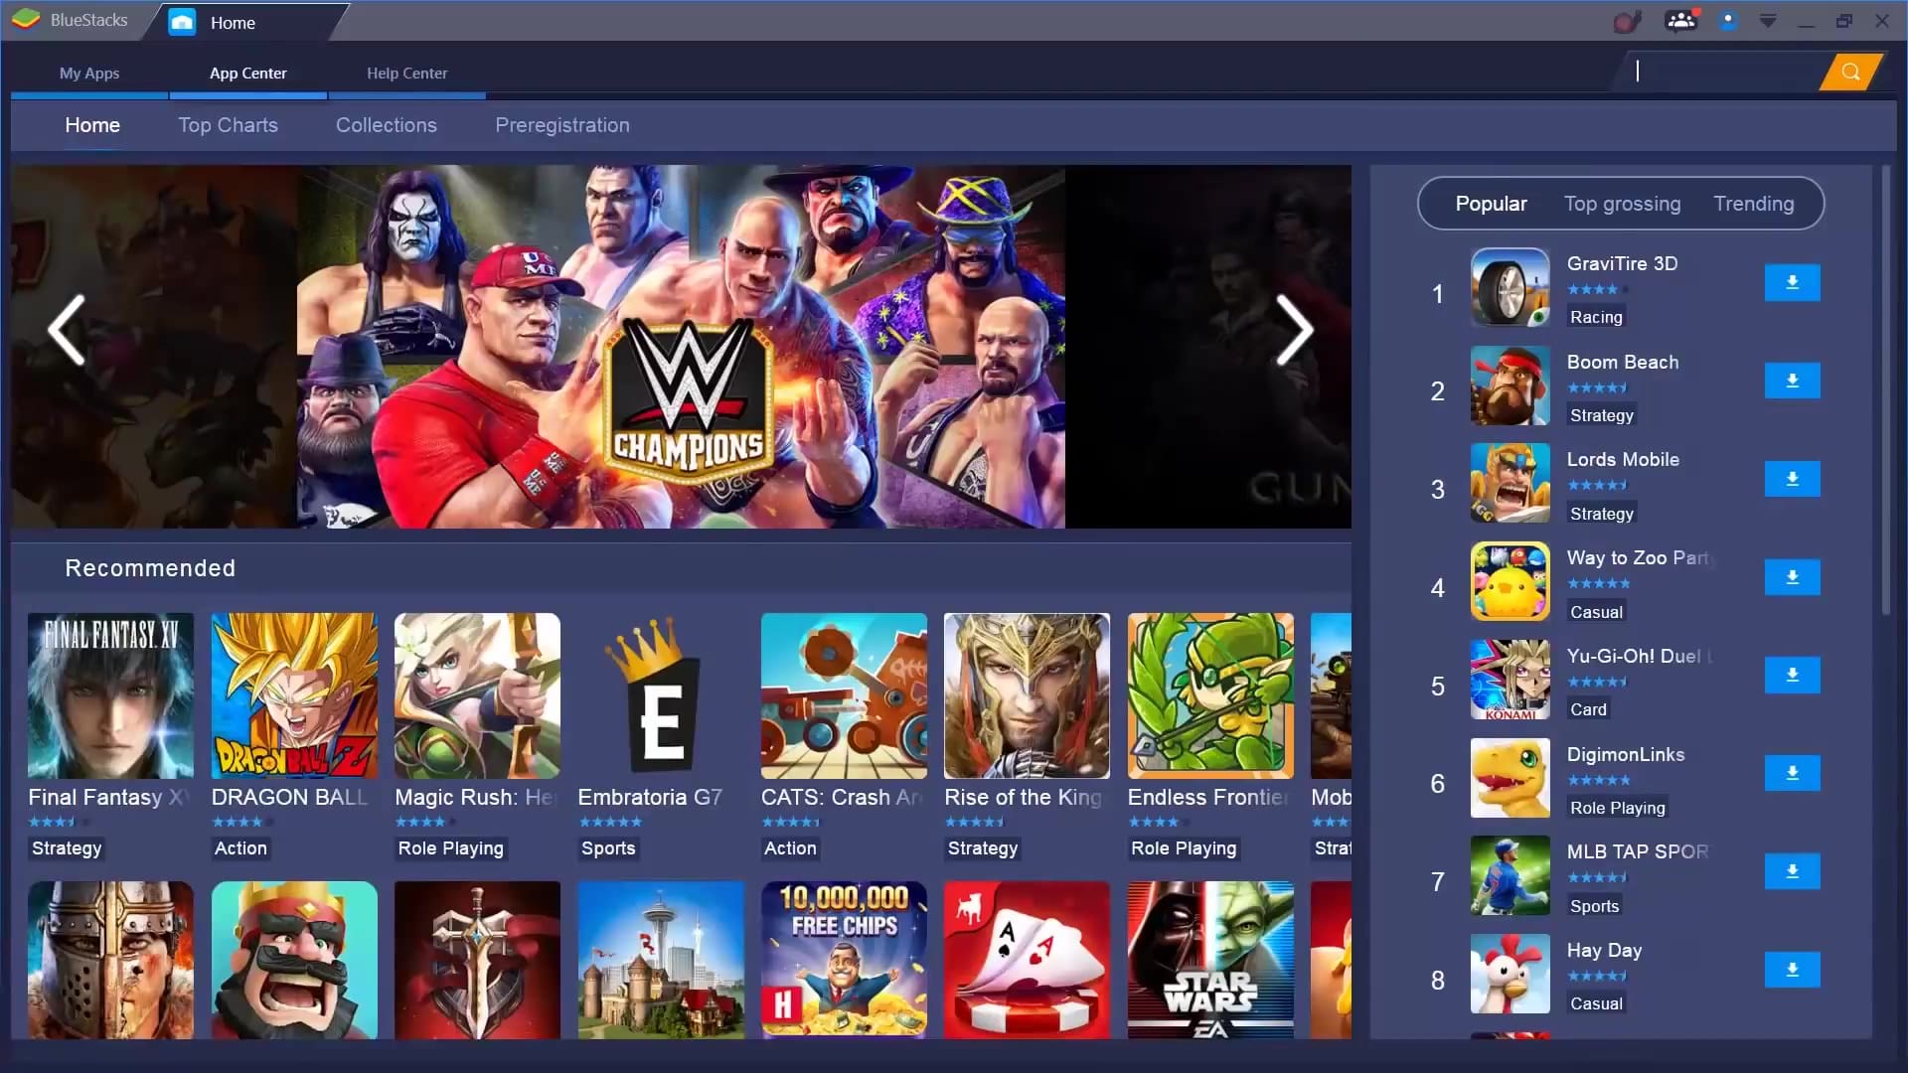Click the blue location pin icon in title bar

[1728, 20]
